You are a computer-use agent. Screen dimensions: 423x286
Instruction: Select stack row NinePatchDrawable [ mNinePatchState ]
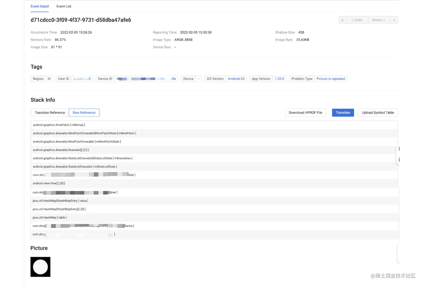tap(214, 142)
